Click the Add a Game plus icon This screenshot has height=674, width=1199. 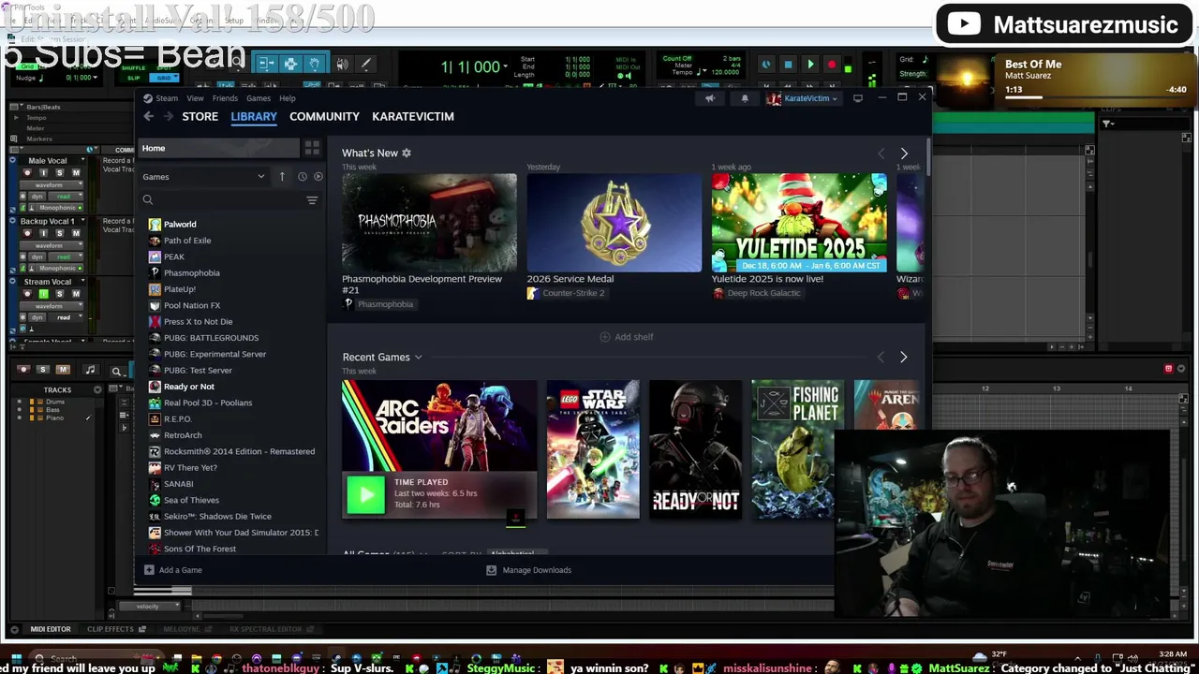149,570
